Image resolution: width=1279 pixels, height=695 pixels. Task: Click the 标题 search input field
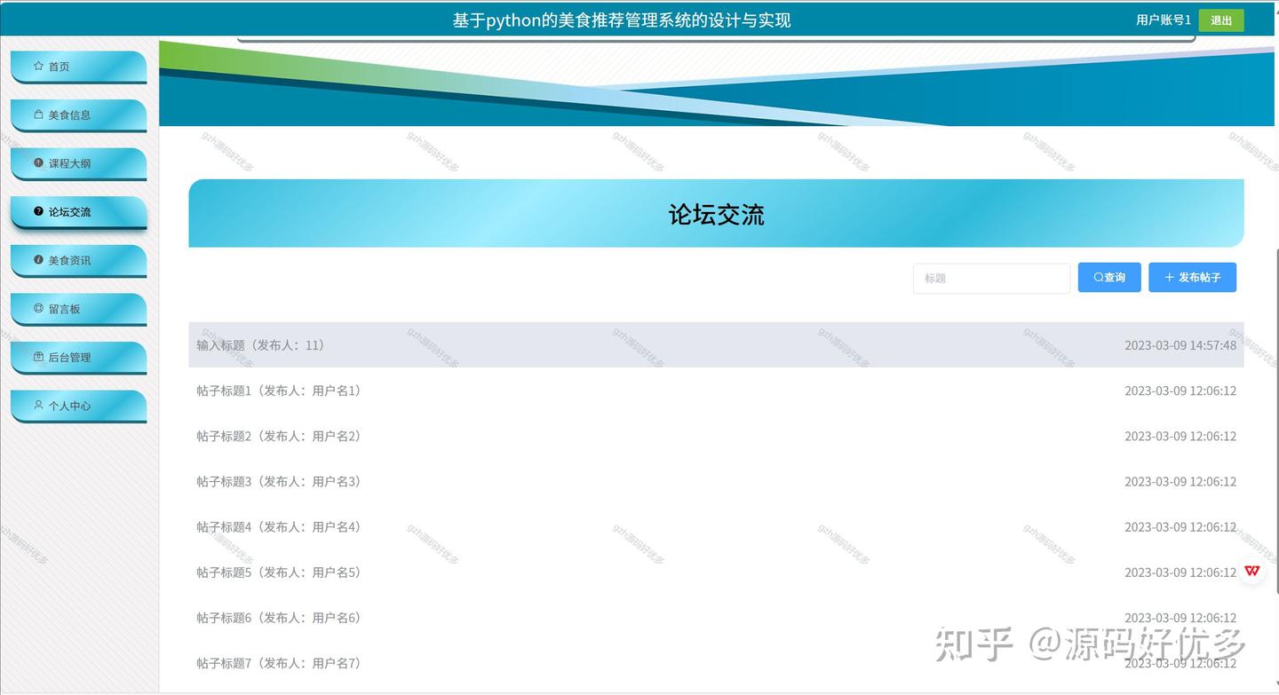click(990, 278)
